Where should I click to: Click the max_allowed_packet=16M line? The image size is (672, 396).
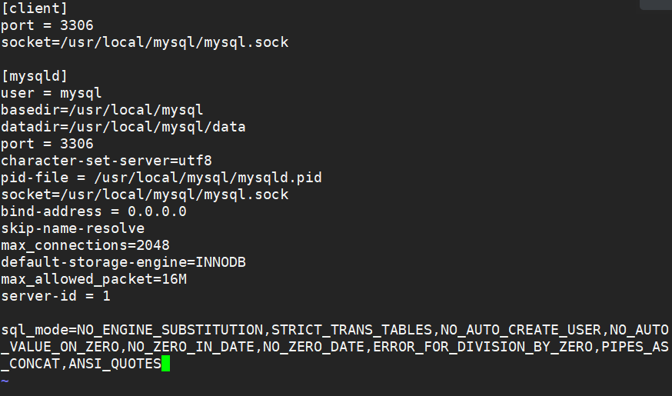[x=93, y=279]
